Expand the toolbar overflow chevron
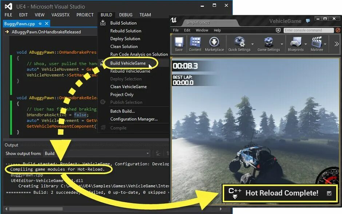This screenshot has height=214, width=342. (x=336, y=44)
